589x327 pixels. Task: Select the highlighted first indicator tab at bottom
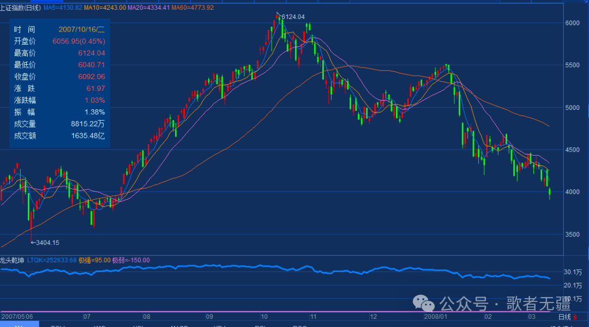click(x=19, y=324)
